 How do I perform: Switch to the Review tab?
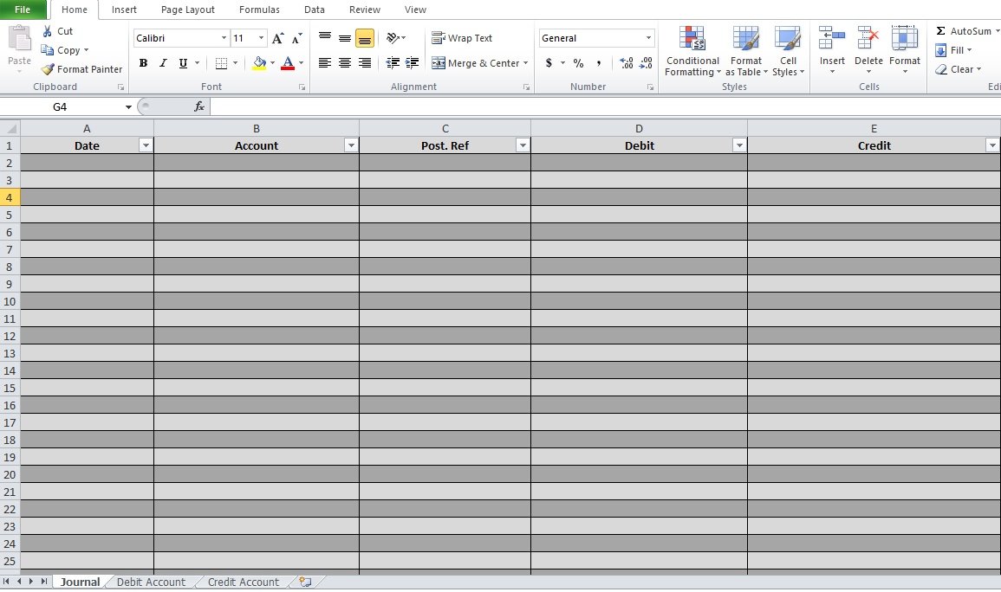coord(365,10)
